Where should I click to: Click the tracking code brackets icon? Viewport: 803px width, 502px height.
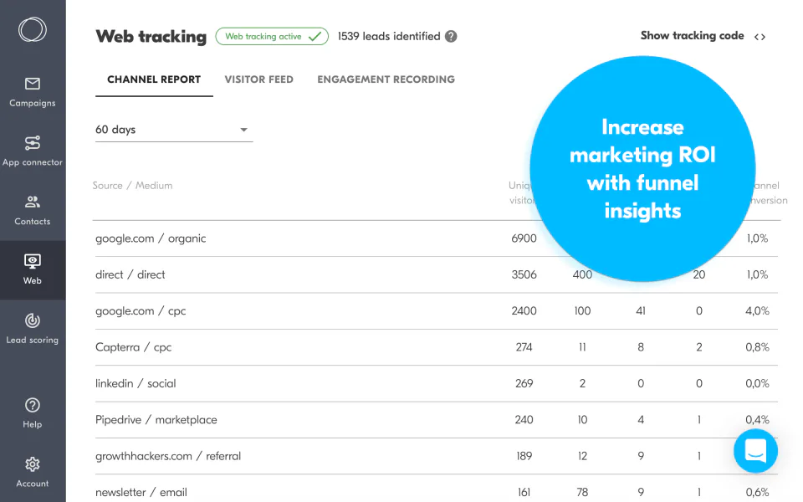pyautogui.click(x=760, y=37)
